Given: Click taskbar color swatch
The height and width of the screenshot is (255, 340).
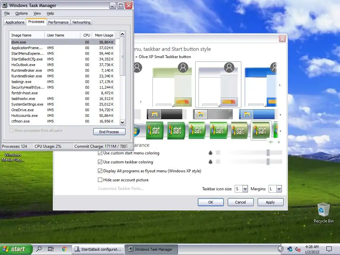Looking at the screenshot, I should [218, 161].
